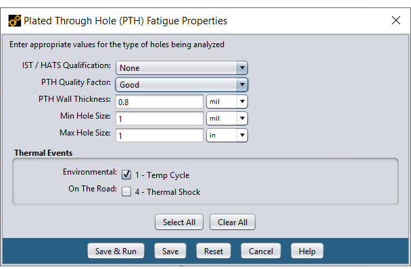
Task: Check the 4 - Thermal Shock box
Action: coord(126,191)
